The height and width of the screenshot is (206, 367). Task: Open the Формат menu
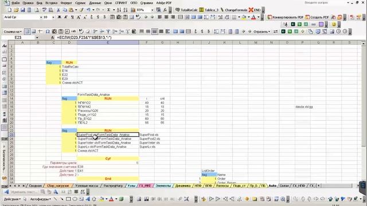pyautogui.click(x=67, y=3)
